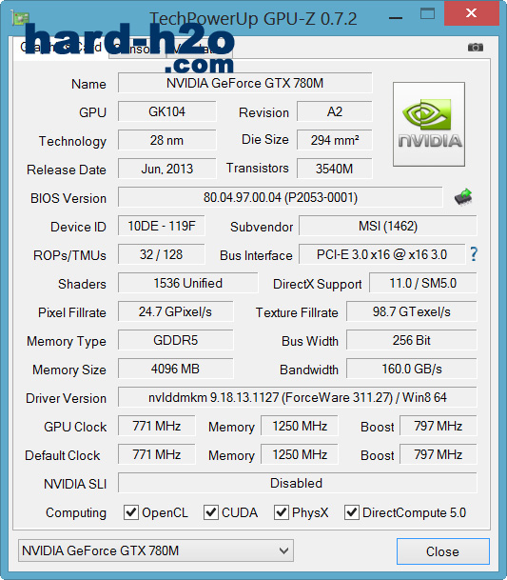The height and width of the screenshot is (580, 507).
Task: Click the Pixel Fillrate field 24.7 GPixel/s
Action: pos(176,311)
